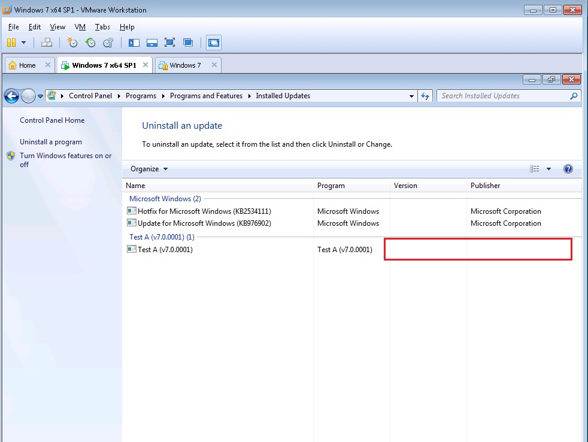Image resolution: width=588 pixels, height=442 pixels.
Task: Open Control Panel Home link
Action: pyautogui.click(x=52, y=120)
